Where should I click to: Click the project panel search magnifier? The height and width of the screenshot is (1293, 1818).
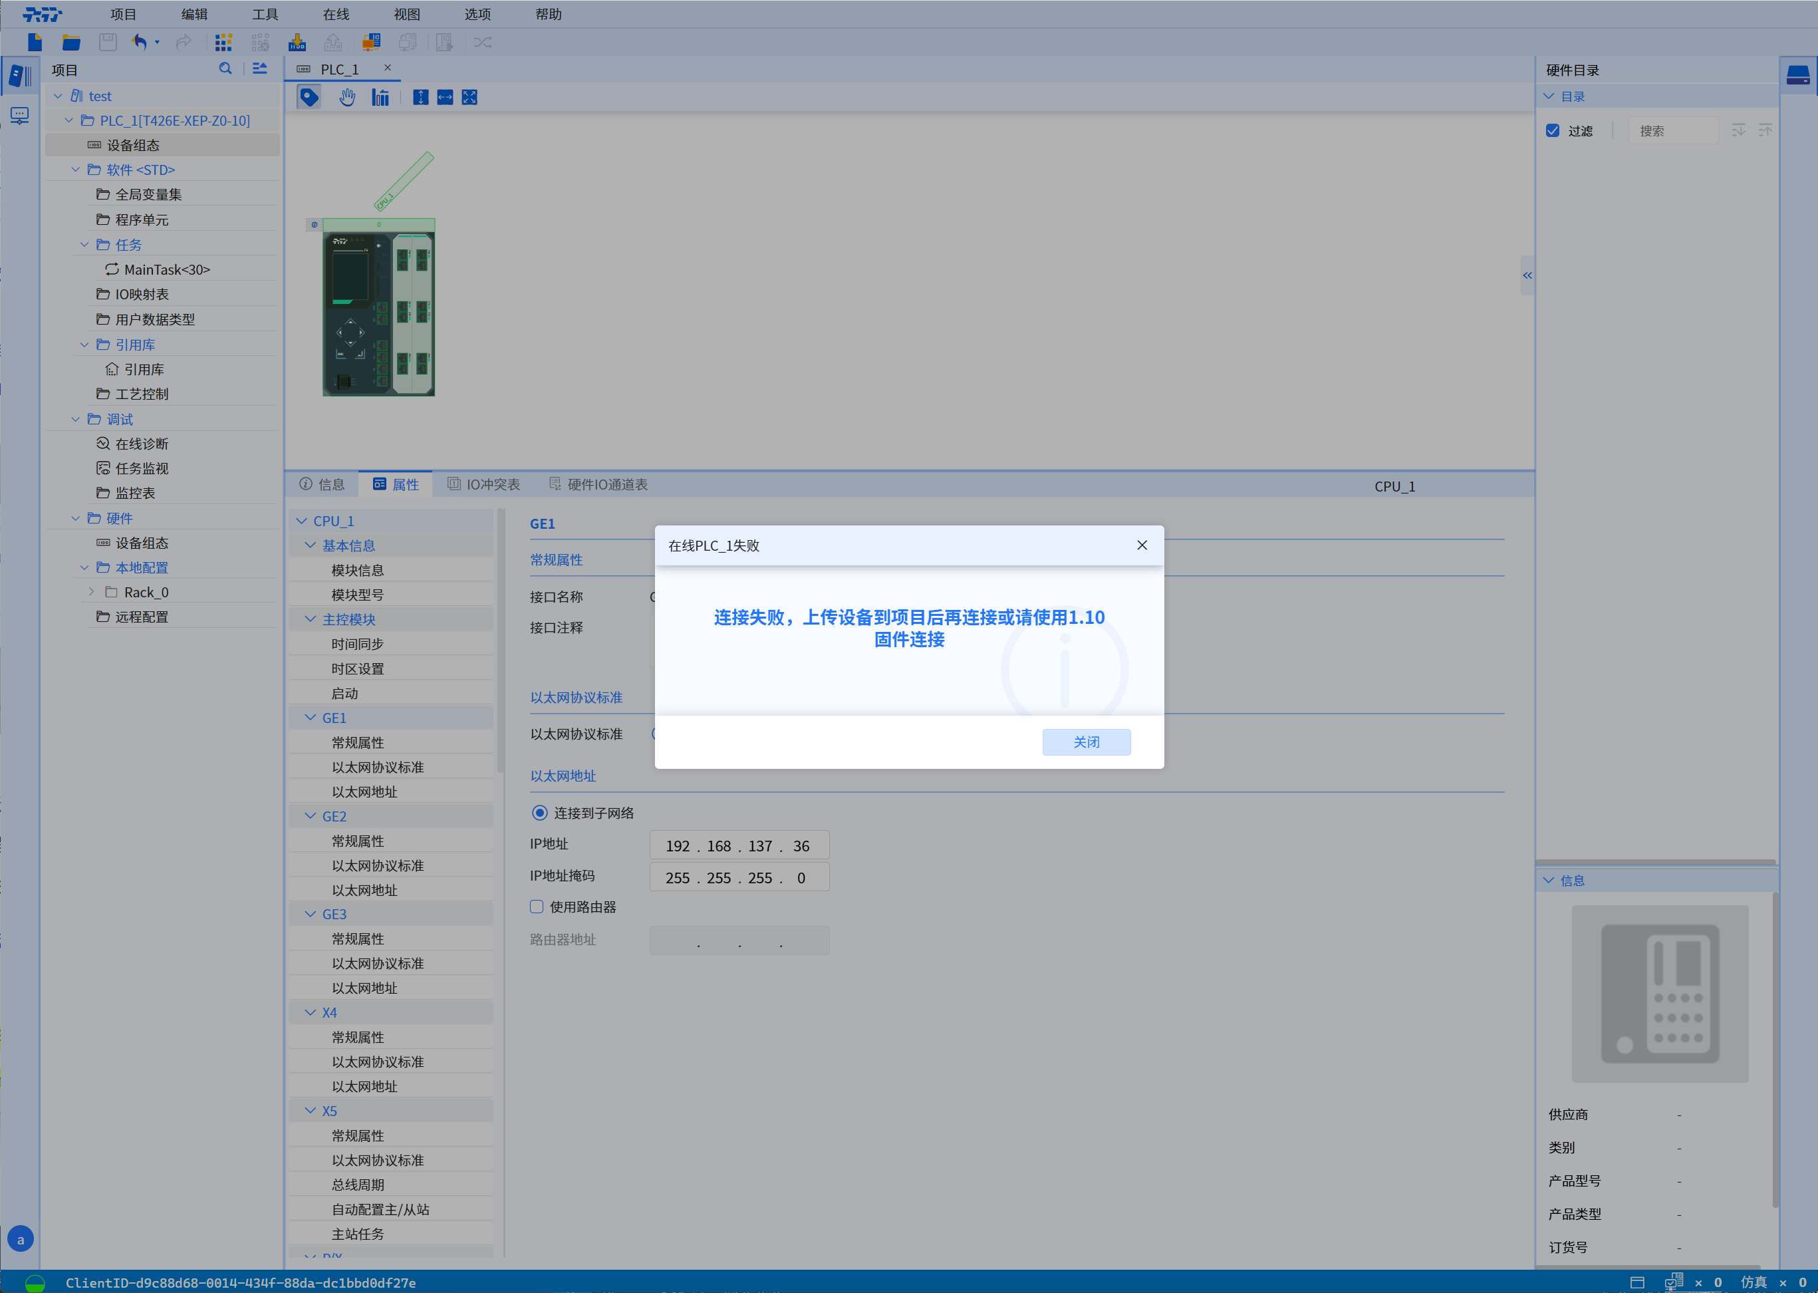(225, 69)
